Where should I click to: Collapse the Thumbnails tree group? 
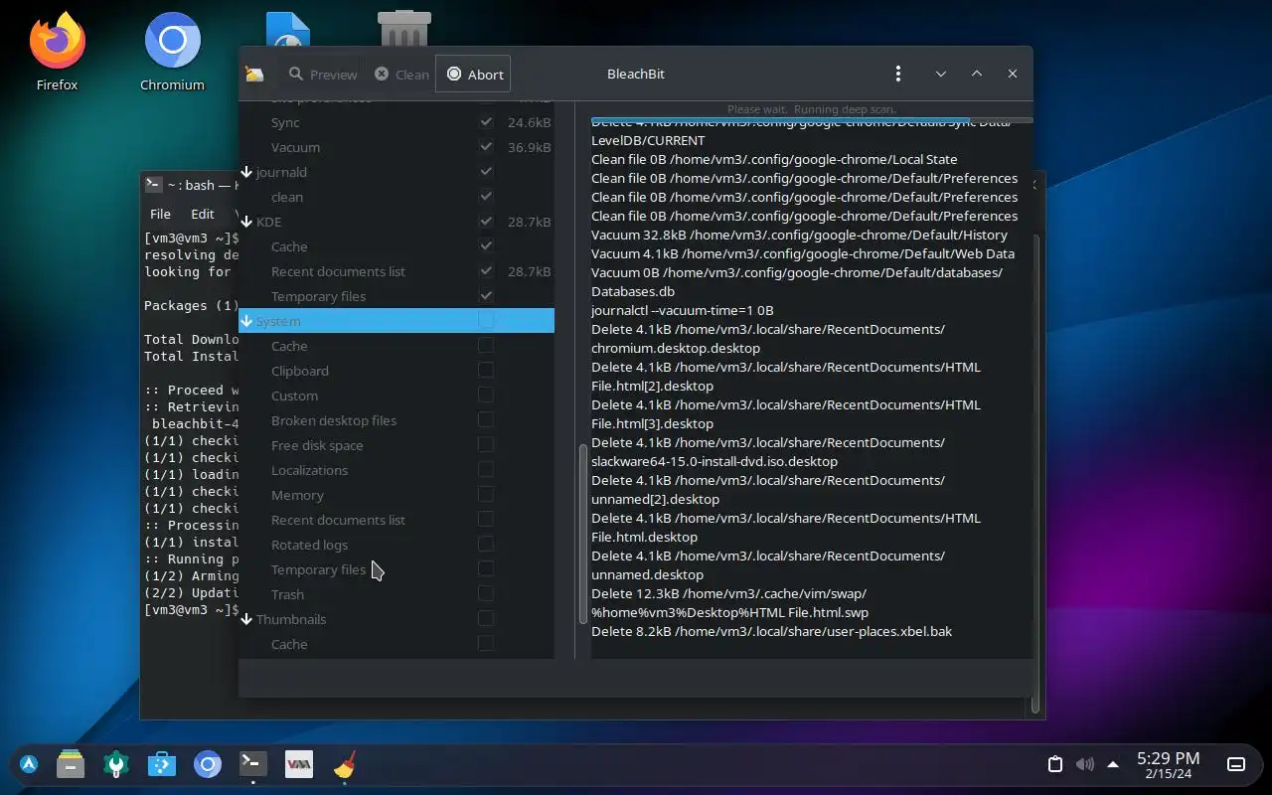coord(246,619)
